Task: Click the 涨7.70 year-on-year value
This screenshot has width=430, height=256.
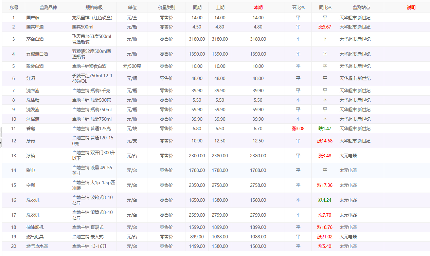Action: [325, 215]
